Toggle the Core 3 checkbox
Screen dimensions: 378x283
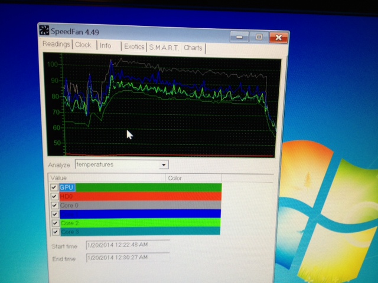click(x=56, y=232)
